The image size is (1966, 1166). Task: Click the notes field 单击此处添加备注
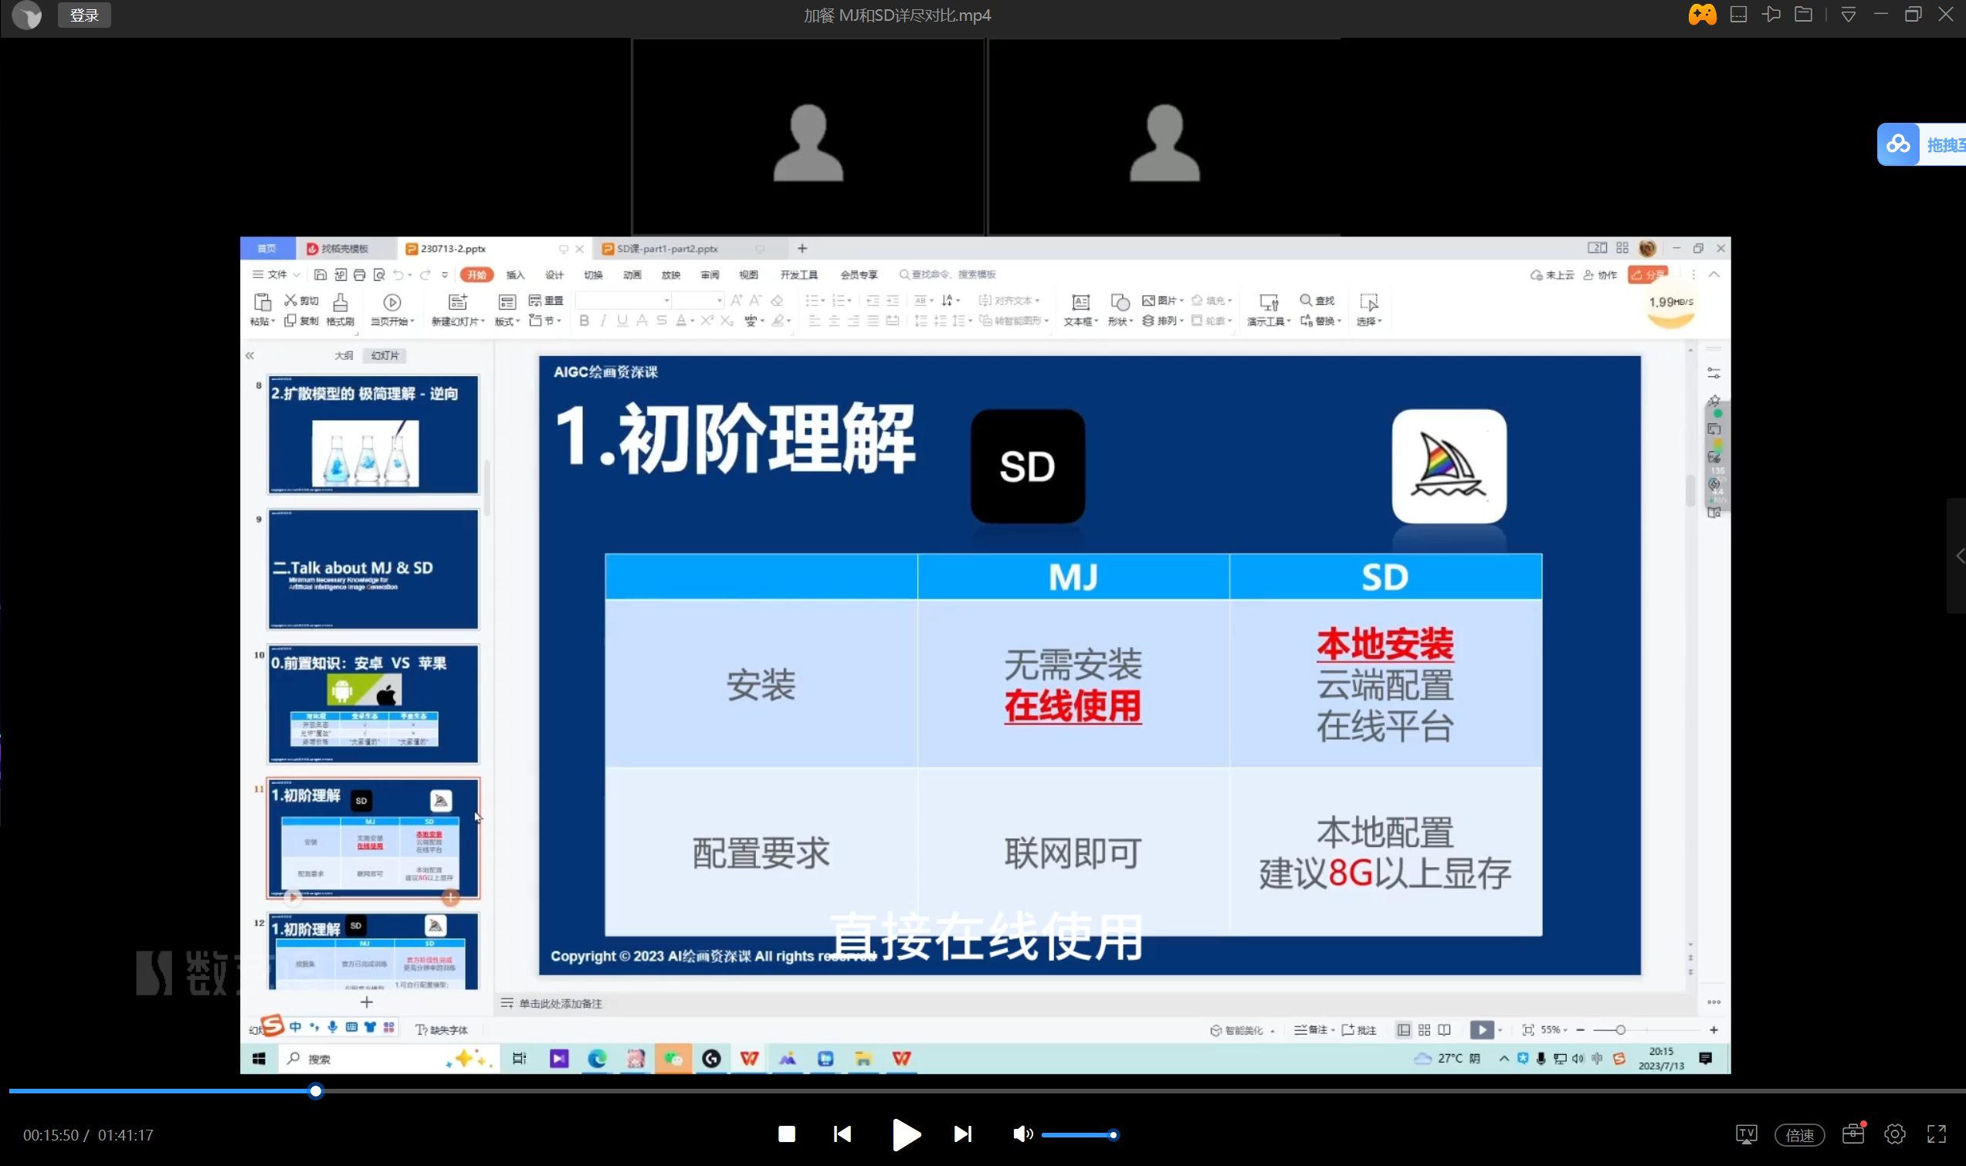pos(560,1003)
